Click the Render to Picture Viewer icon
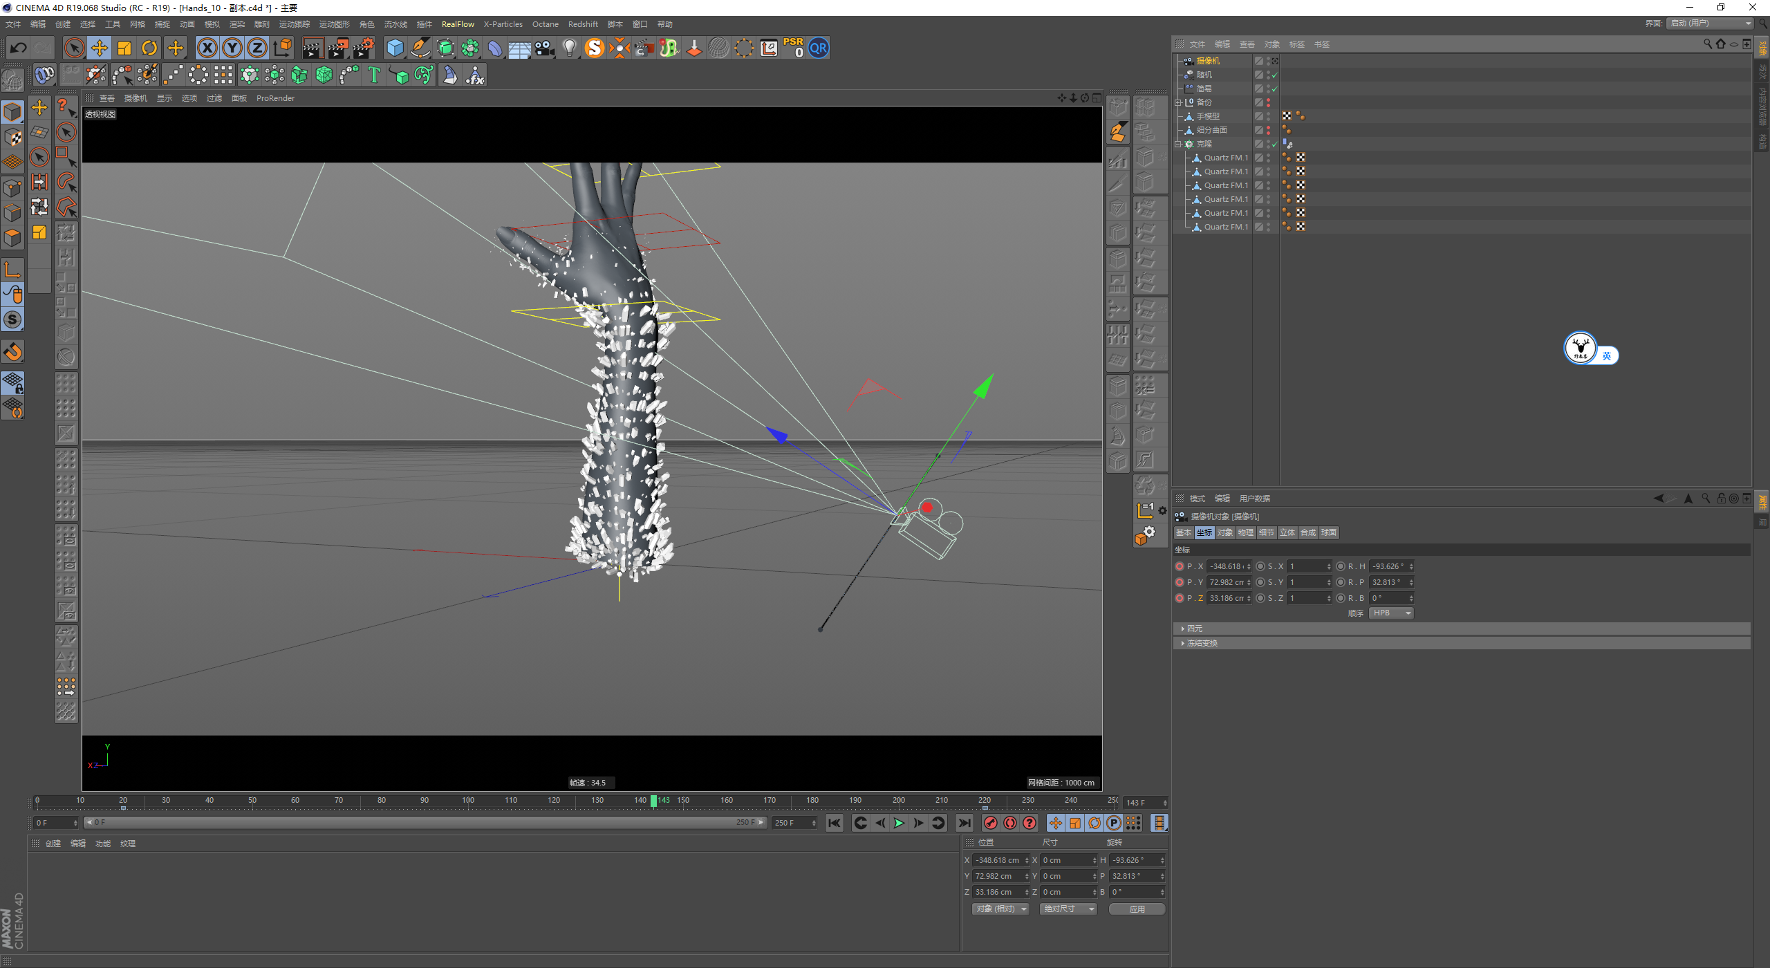 point(338,48)
